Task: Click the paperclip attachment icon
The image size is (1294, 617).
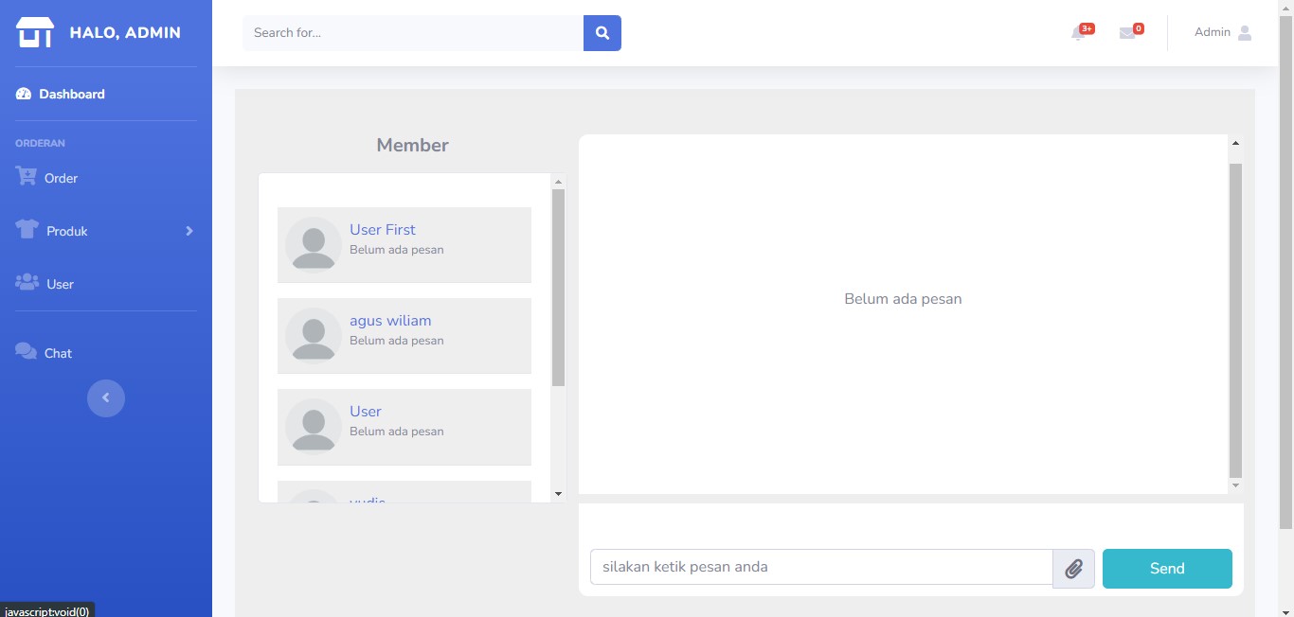Action: point(1073,569)
